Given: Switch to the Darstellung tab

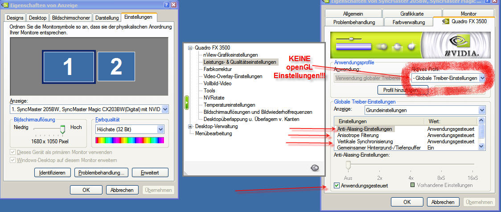Looking at the screenshot, I should pyautogui.click(x=107, y=17).
